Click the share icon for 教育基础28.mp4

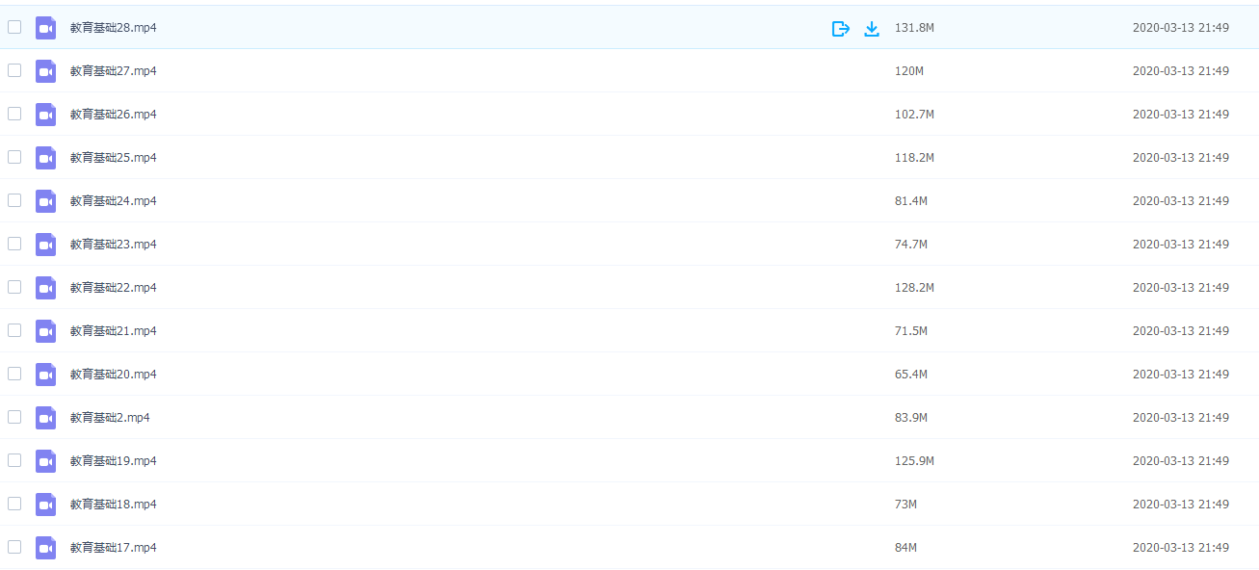tap(841, 29)
